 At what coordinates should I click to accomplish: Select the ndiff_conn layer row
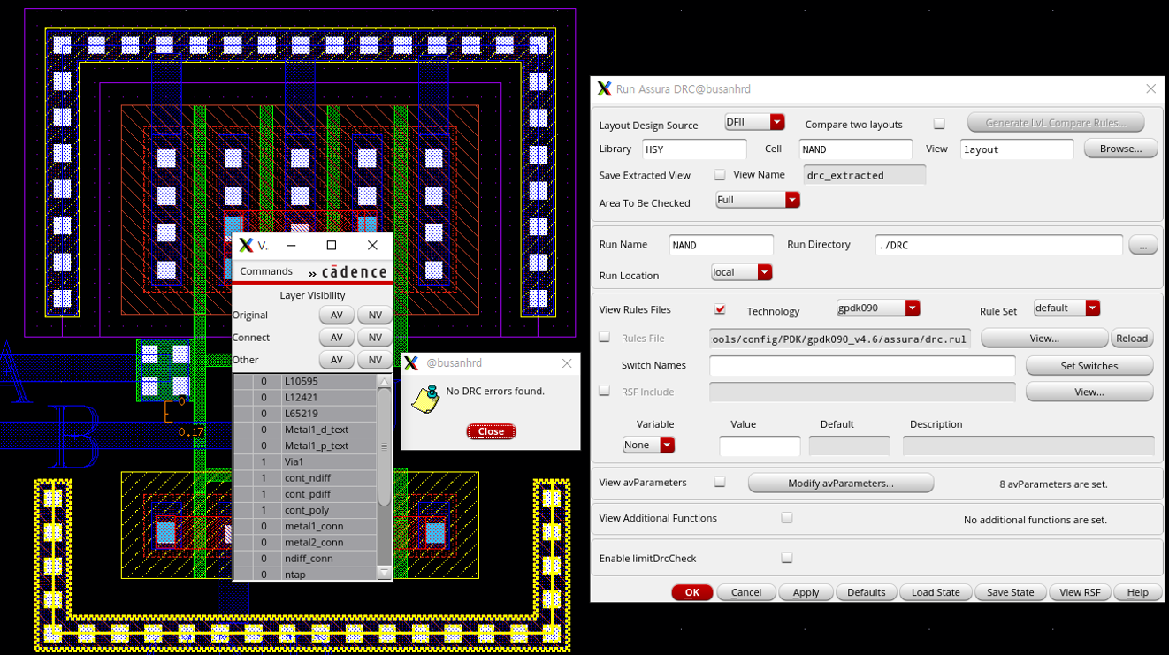pos(304,559)
